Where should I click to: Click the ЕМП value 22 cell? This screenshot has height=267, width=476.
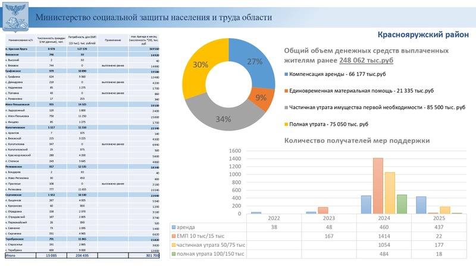tap(439, 236)
